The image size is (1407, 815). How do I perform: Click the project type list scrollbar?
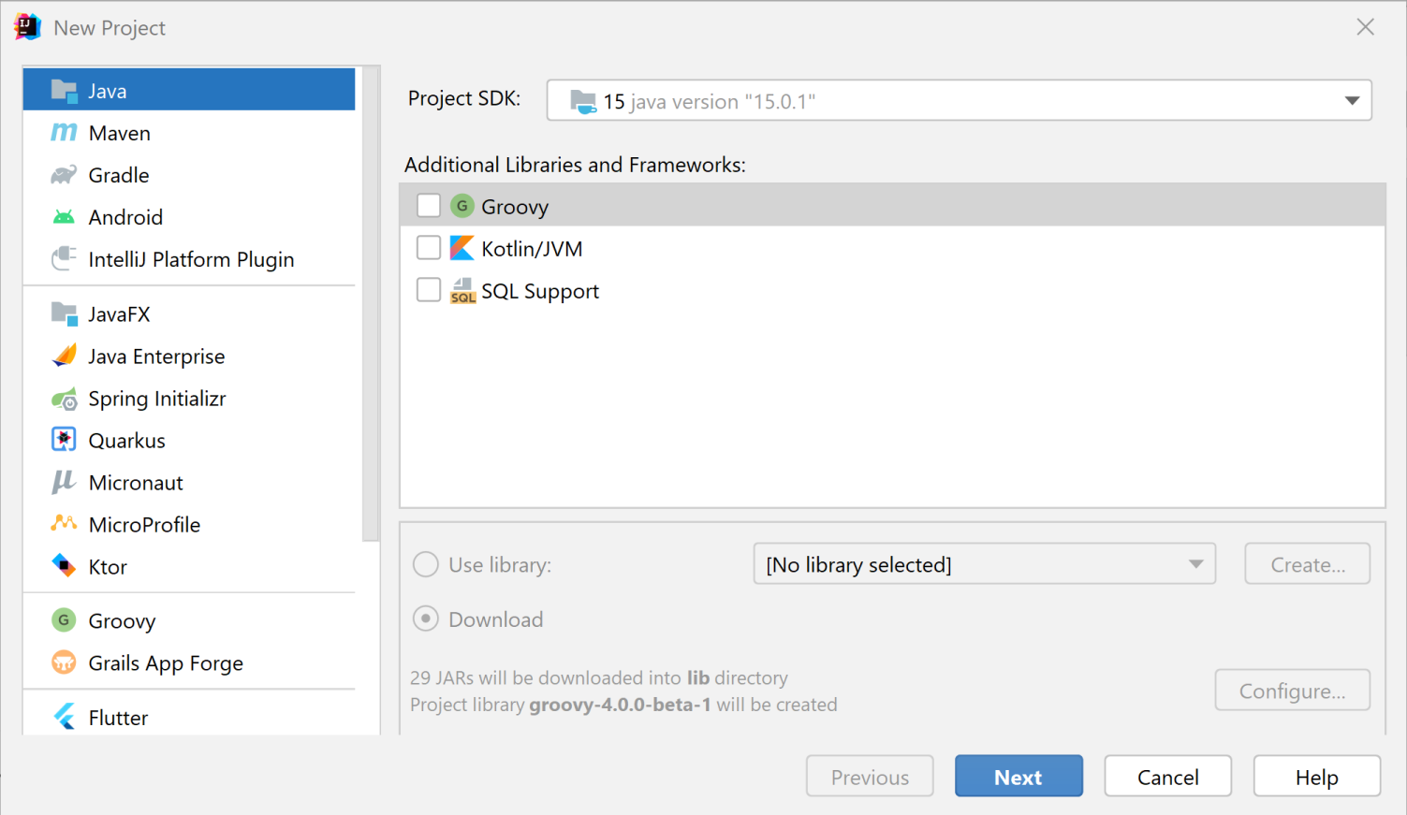pyautogui.click(x=371, y=304)
